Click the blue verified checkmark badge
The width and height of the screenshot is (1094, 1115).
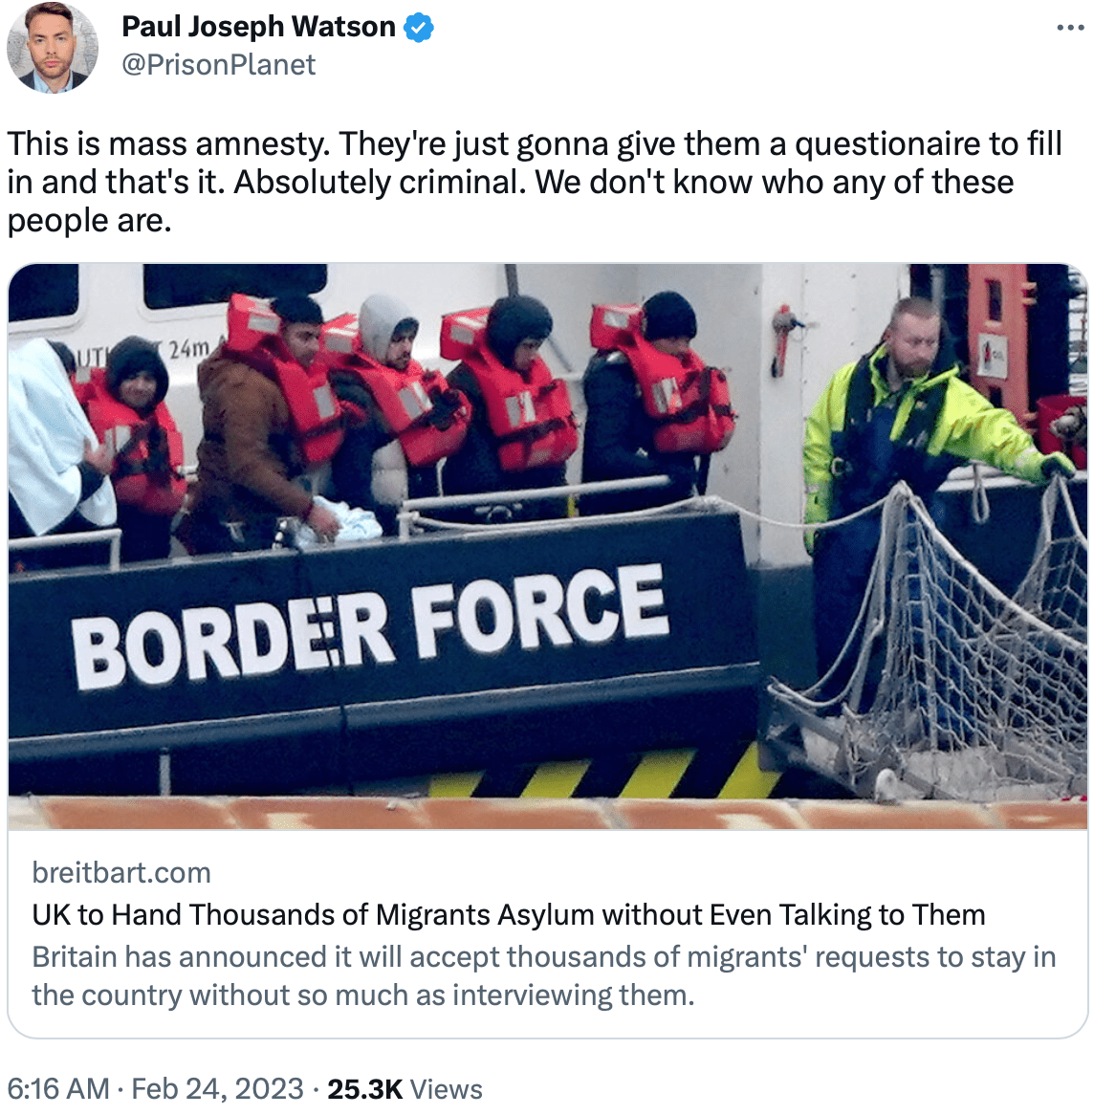419,28
